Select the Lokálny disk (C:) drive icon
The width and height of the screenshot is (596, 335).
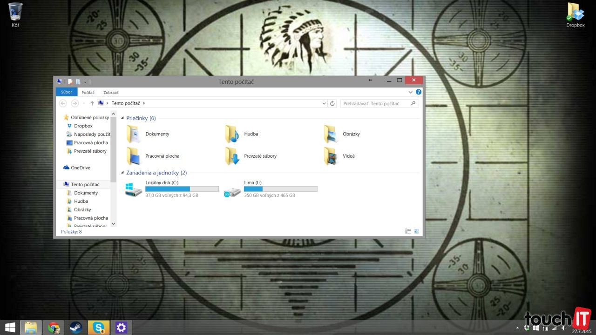pyautogui.click(x=134, y=189)
